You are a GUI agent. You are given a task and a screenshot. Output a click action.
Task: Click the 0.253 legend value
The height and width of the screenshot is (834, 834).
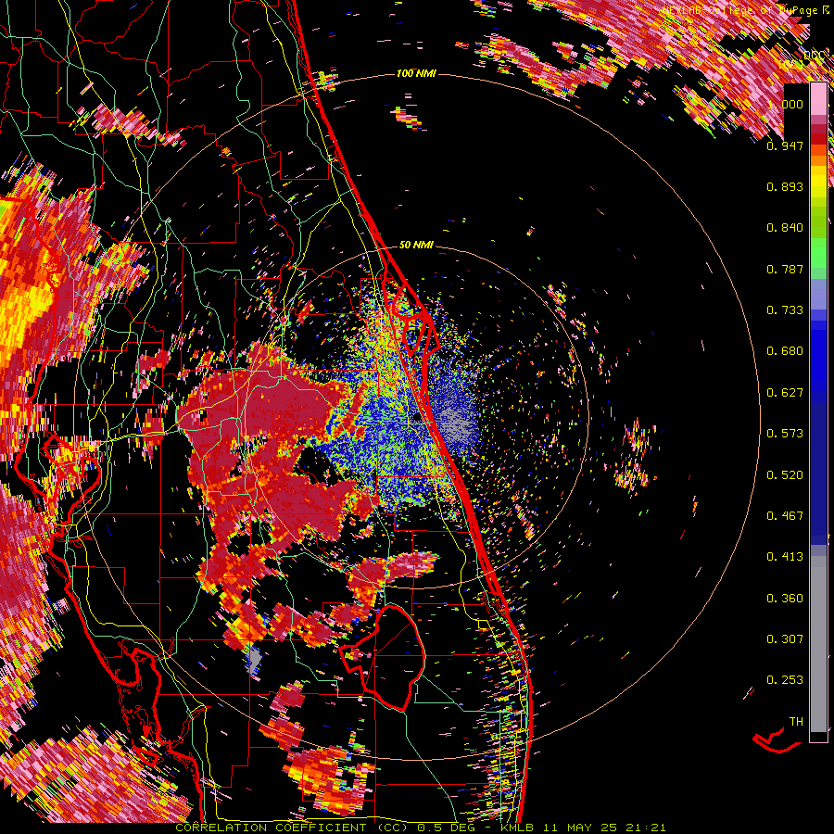point(785,680)
